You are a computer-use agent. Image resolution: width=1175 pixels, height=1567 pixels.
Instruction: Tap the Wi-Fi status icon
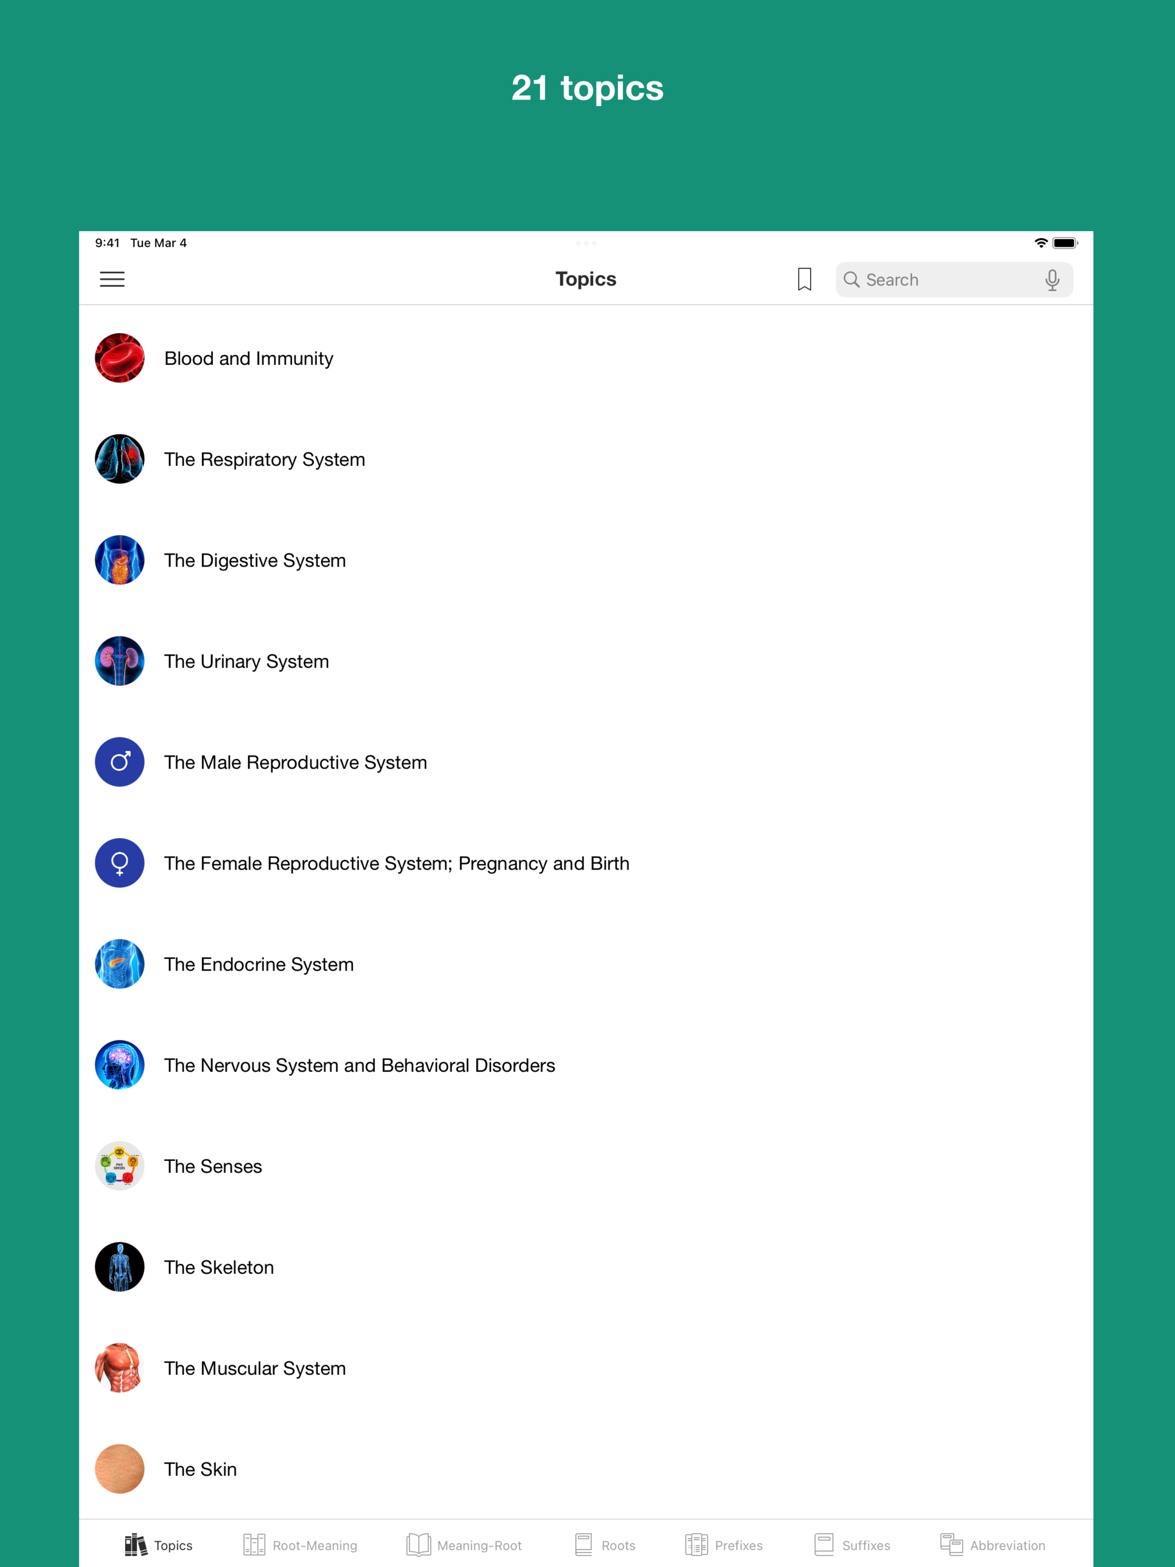1040,243
